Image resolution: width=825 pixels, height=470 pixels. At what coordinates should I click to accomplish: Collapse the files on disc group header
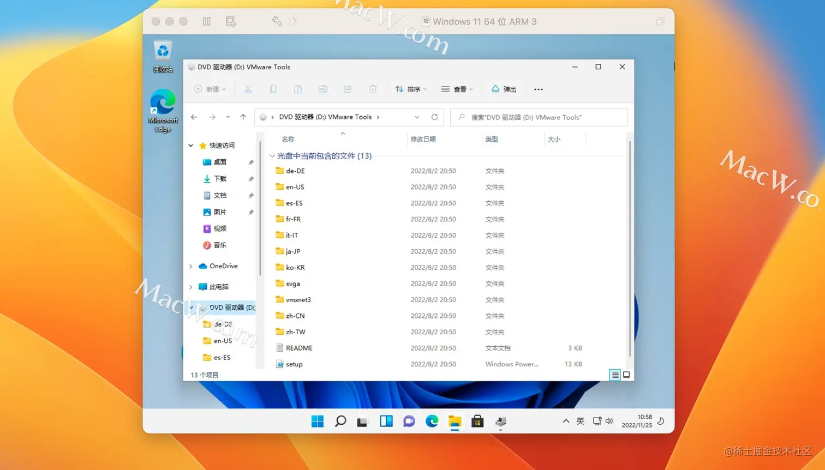pos(272,156)
